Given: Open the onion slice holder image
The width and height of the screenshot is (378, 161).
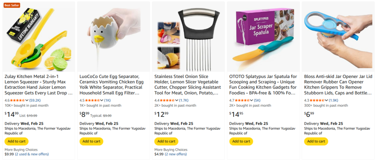Looking at the screenshot, I should coord(188,37).
